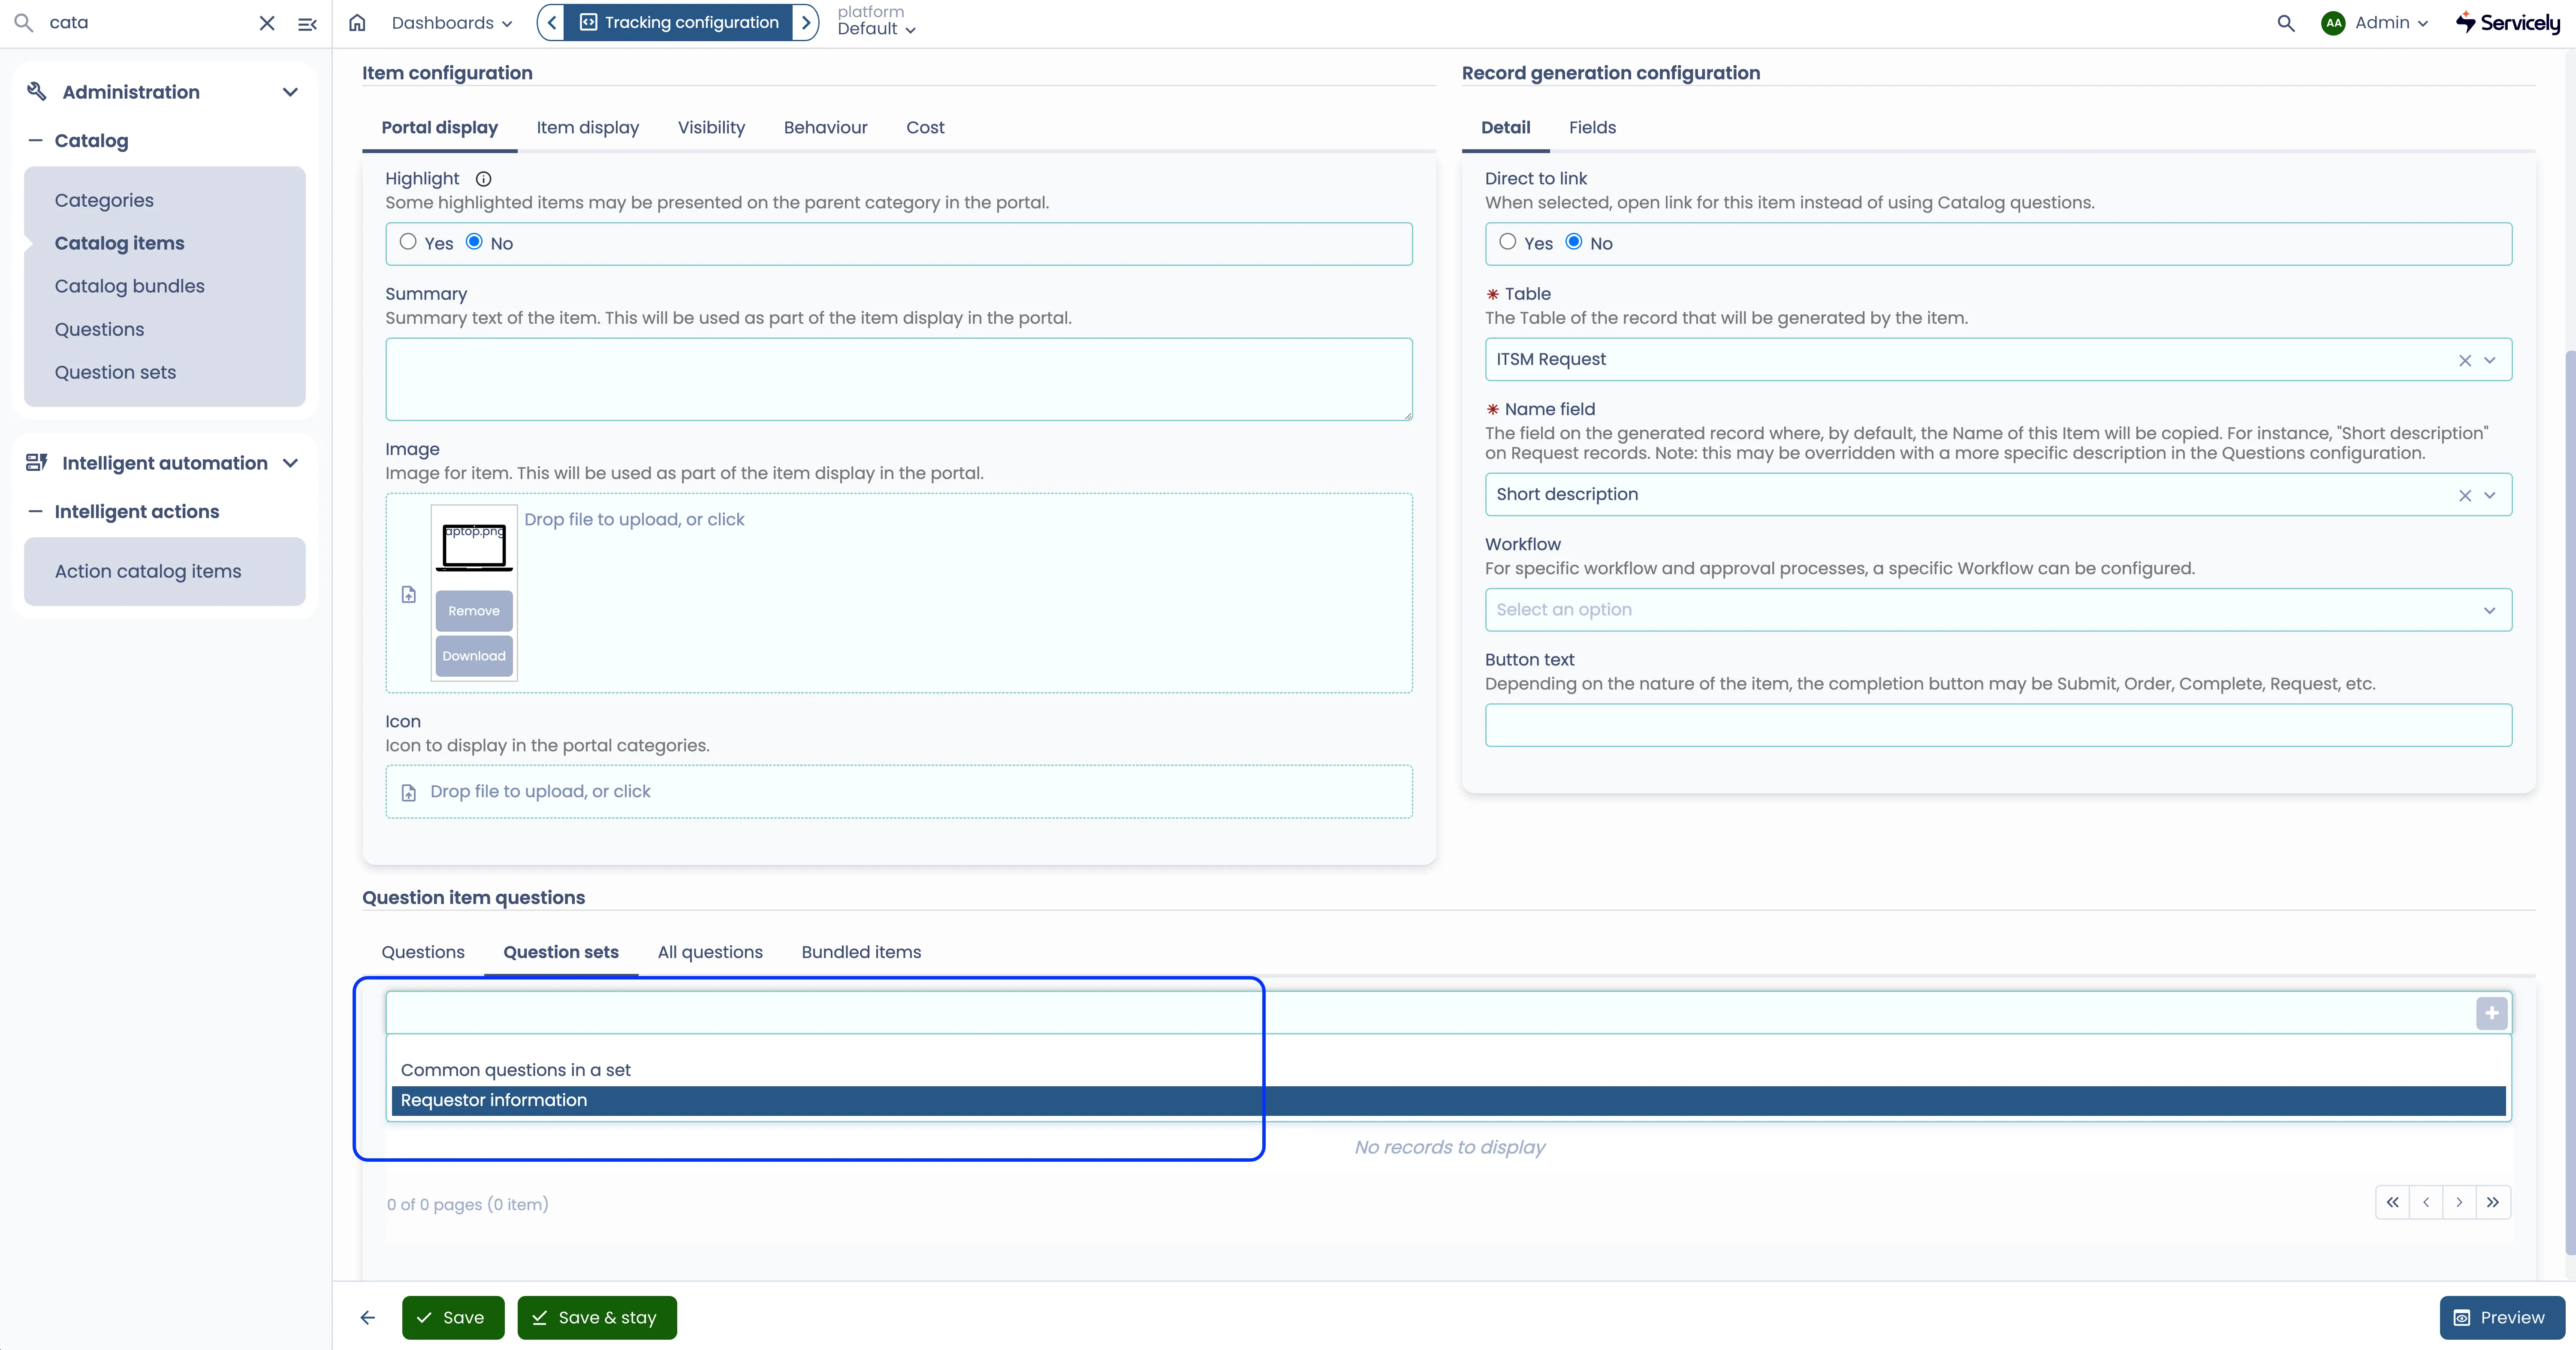Click the Administration wrench icon
2576x1350 pixels.
point(37,92)
